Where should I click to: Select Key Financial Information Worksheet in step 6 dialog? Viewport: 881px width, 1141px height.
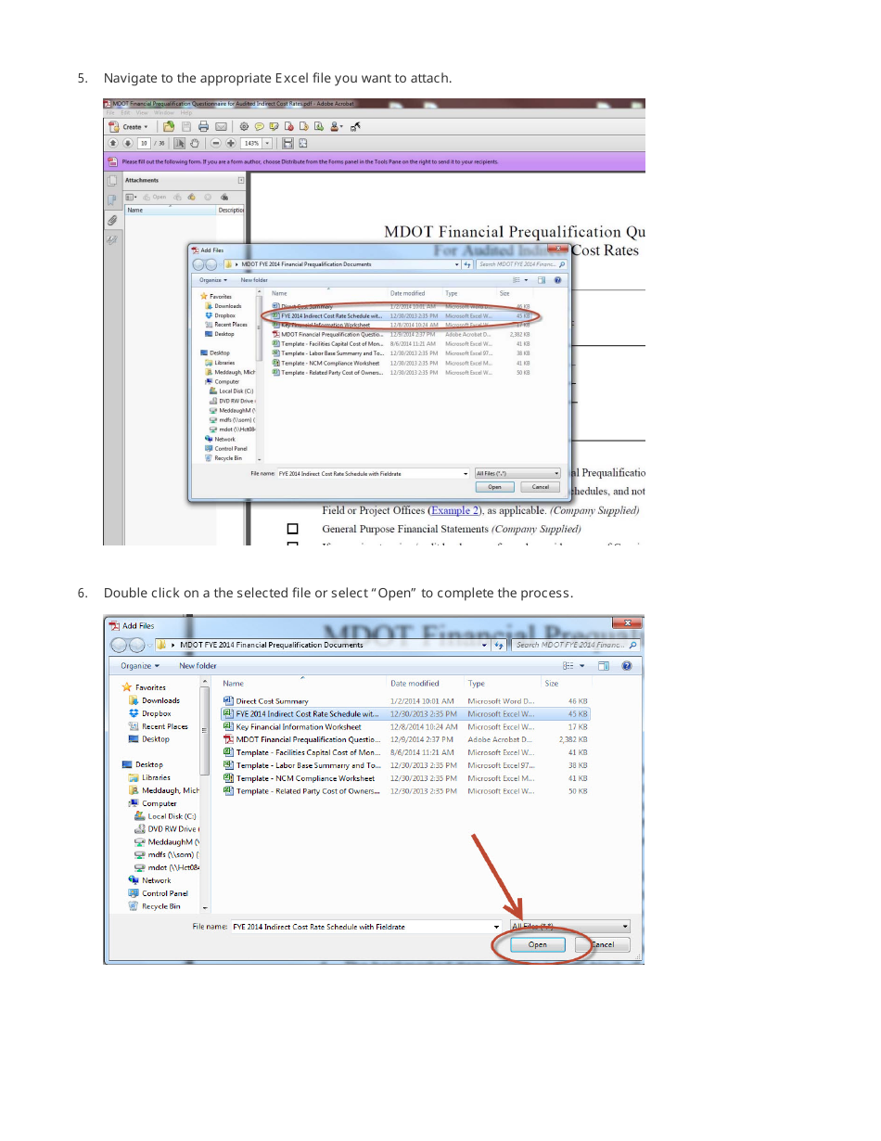pyautogui.click(x=299, y=727)
